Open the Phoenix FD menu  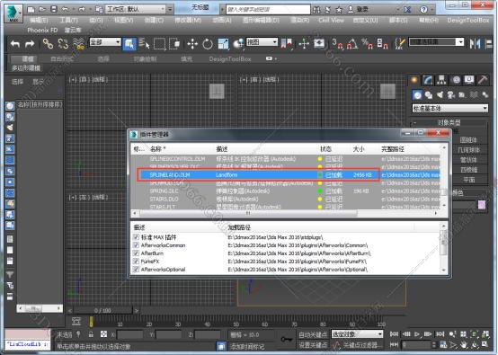click(x=42, y=31)
